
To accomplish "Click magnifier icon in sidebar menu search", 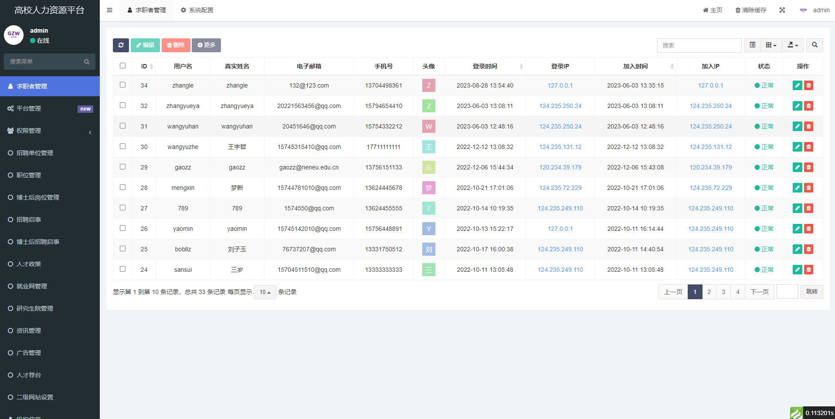I will pos(87,62).
